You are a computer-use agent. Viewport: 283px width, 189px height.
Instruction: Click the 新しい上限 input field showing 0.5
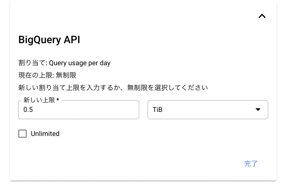(x=79, y=110)
